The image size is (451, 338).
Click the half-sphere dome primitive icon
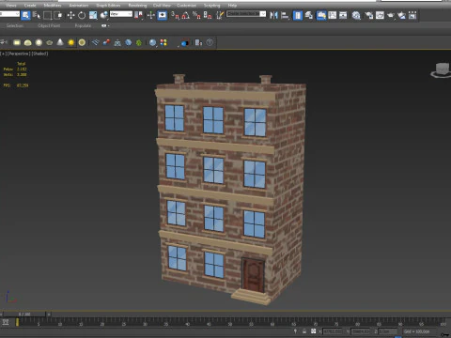pos(28,42)
